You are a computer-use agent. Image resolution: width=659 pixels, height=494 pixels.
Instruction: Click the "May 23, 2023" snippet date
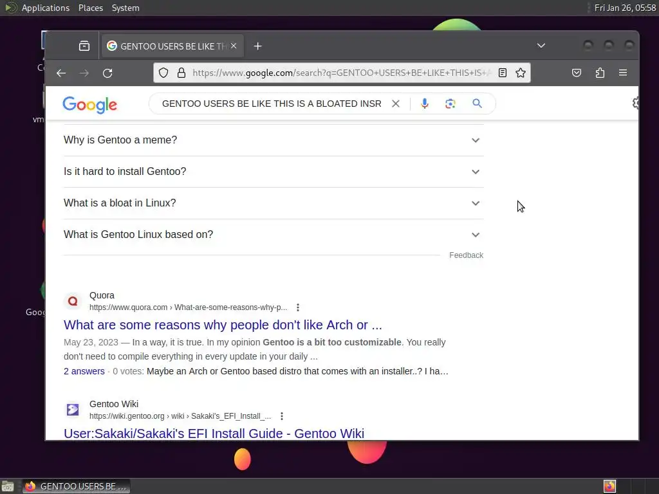(x=91, y=342)
